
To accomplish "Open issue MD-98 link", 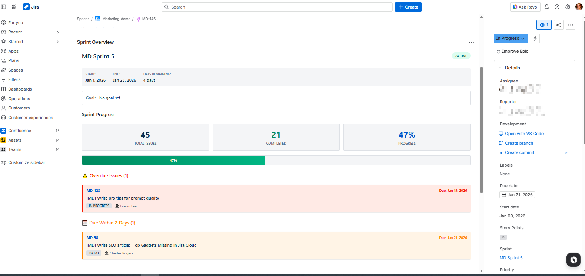I will pyautogui.click(x=93, y=238).
